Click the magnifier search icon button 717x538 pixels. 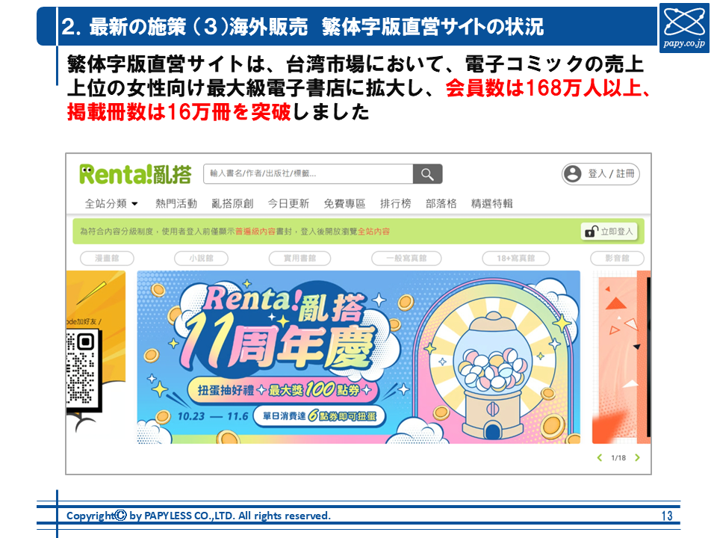tap(427, 174)
